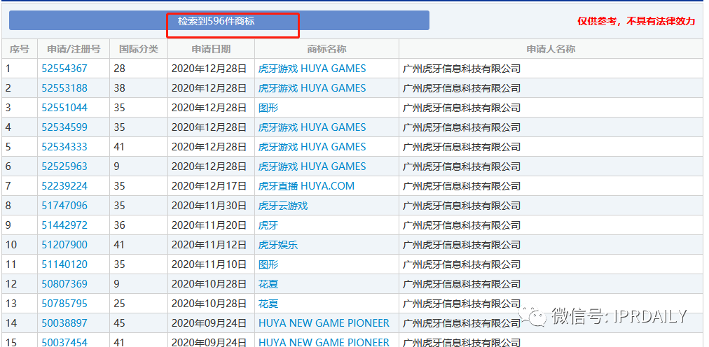Screen dimensions: 709x347
Task: Open application number 51140120
Action: pyautogui.click(x=64, y=264)
